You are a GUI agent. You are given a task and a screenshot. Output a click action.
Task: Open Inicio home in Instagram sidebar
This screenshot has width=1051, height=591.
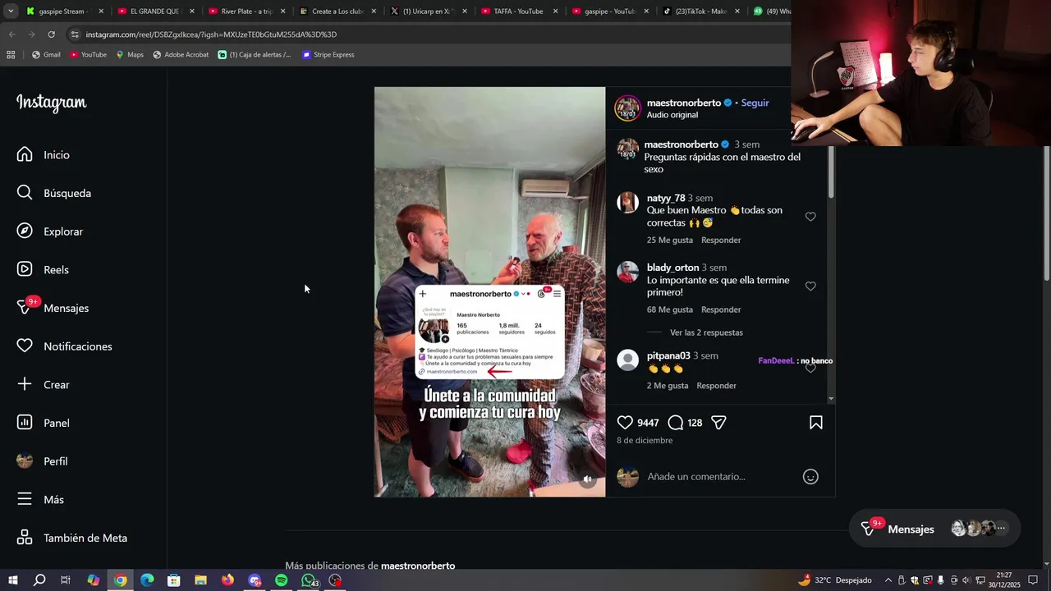pyautogui.click(x=44, y=154)
